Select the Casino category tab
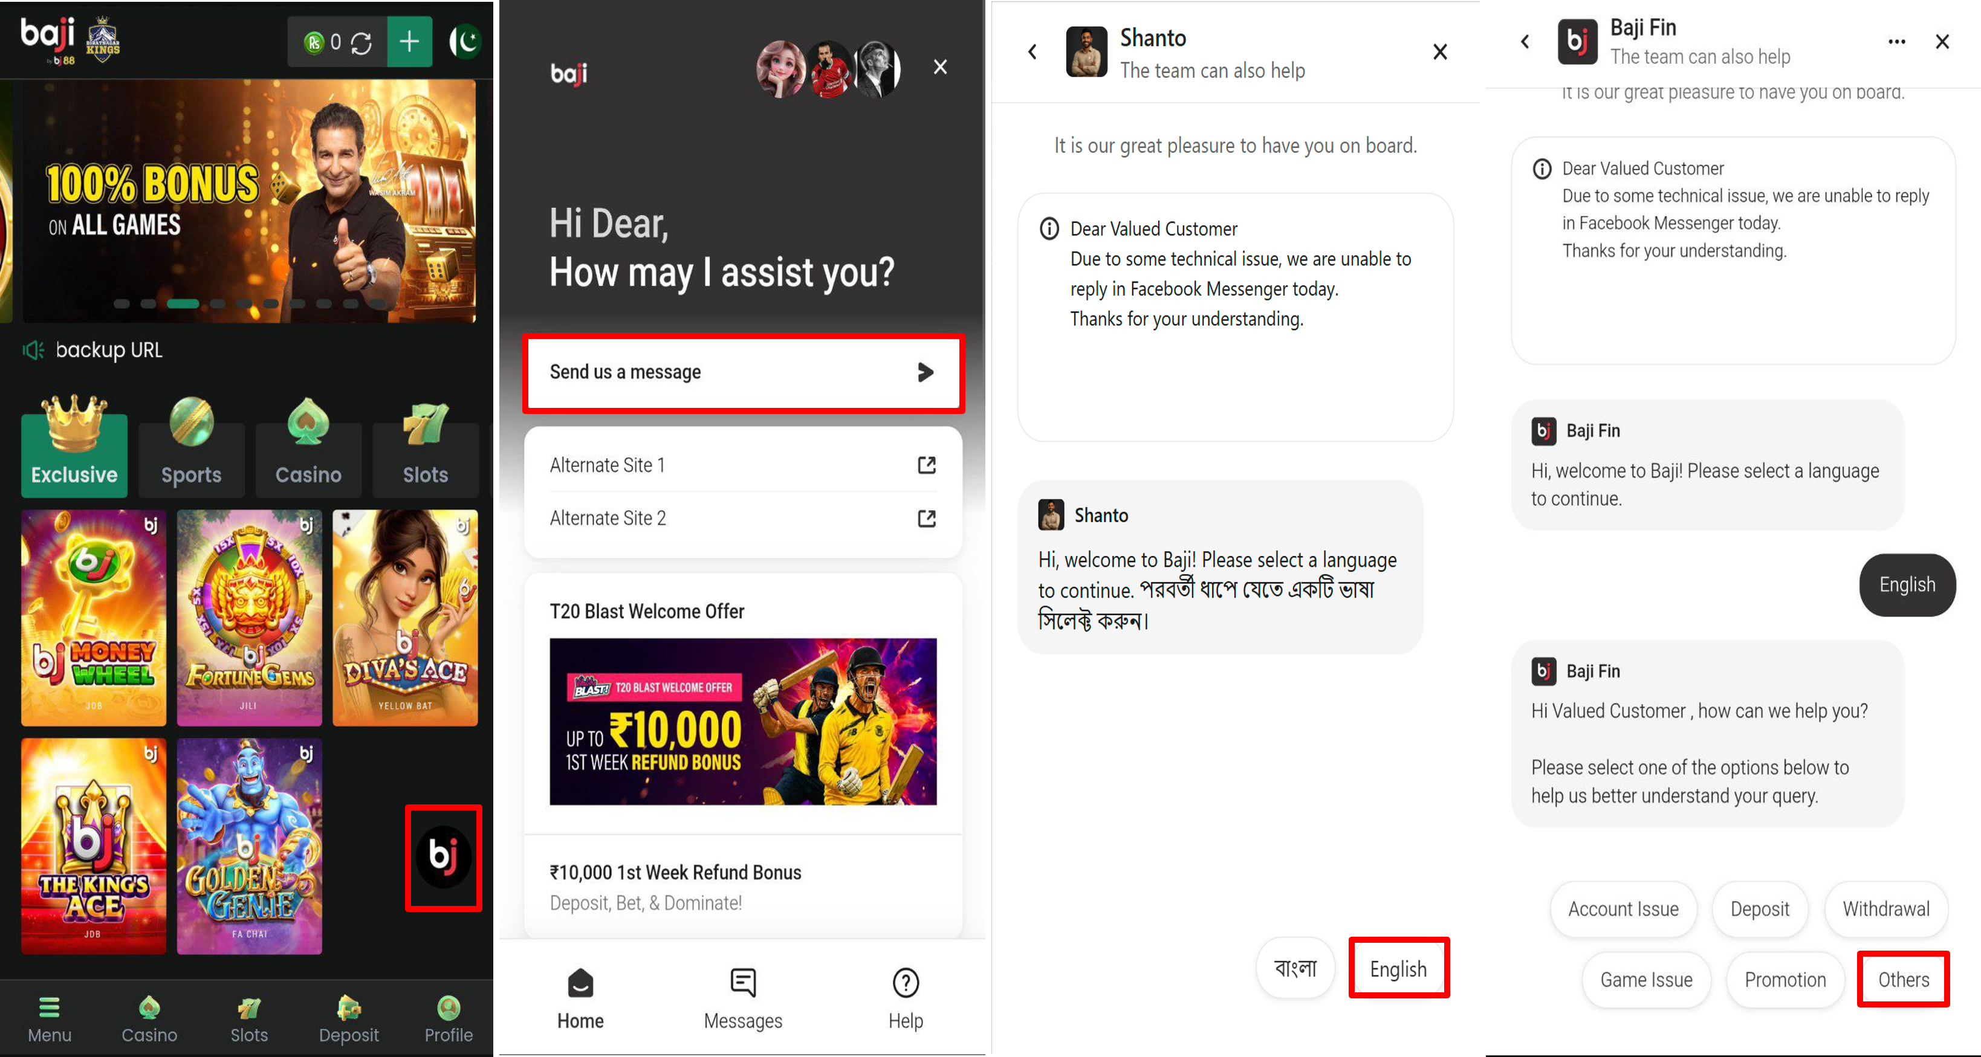1981x1057 pixels. [x=308, y=448]
